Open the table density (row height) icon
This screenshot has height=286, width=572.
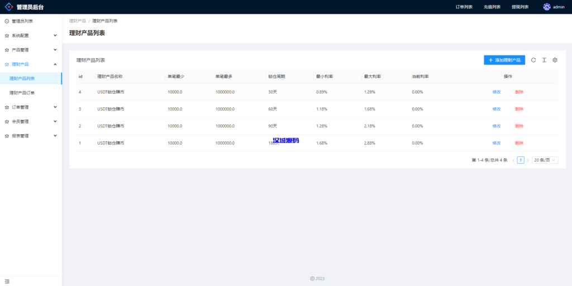point(544,60)
